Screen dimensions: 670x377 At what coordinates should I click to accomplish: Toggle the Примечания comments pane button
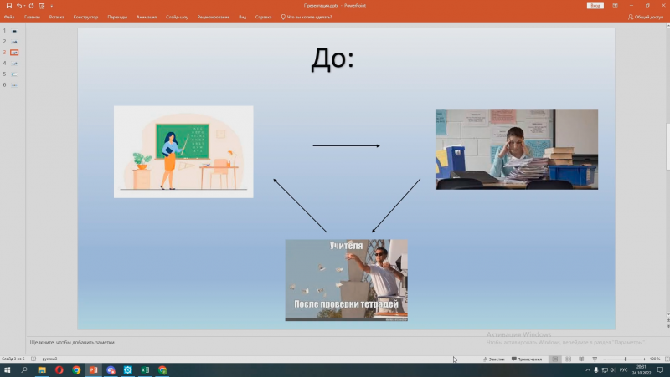(x=527, y=359)
